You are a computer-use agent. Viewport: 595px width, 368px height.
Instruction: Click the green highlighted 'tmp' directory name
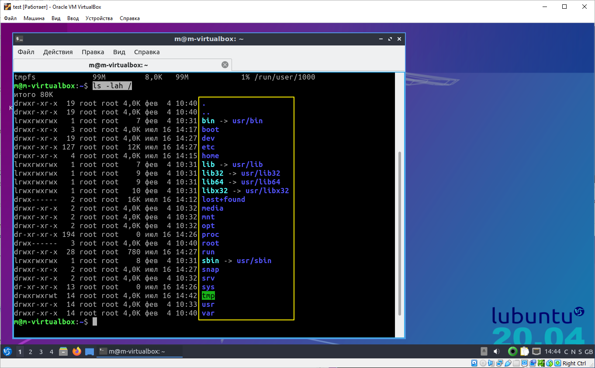[x=208, y=295]
